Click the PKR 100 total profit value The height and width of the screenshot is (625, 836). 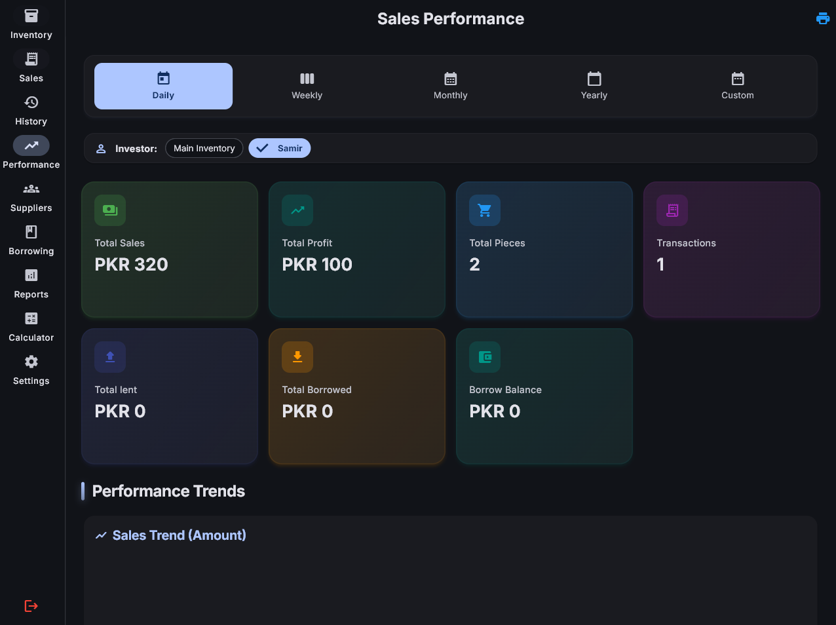pos(317,264)
